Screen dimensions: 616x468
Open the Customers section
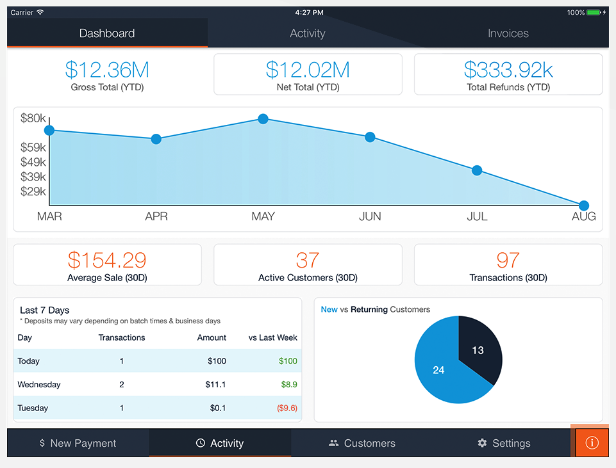(362, 443)
